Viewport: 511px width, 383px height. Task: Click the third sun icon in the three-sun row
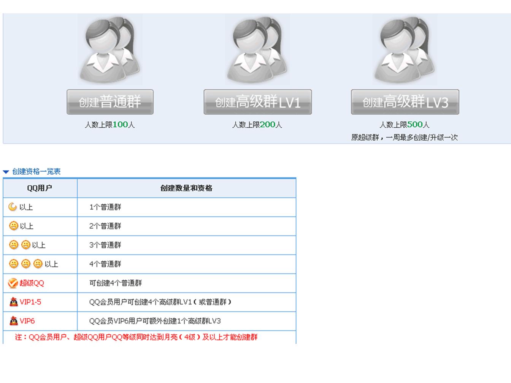coord(38,263)
